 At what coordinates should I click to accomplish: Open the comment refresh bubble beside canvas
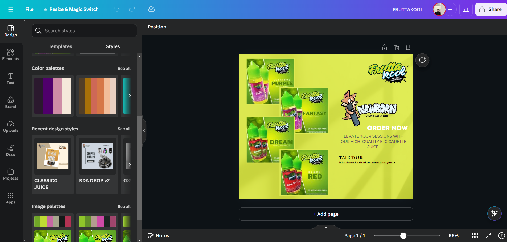[x=422, y=60]
